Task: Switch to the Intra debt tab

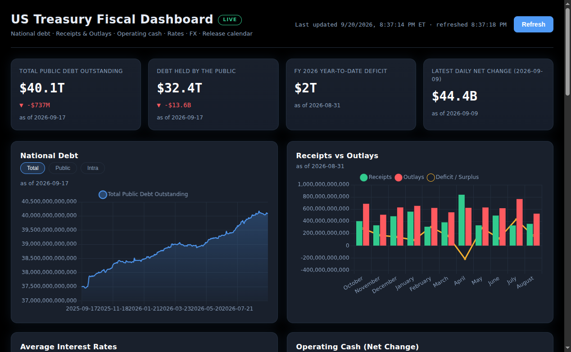Action: coord(93,168)
